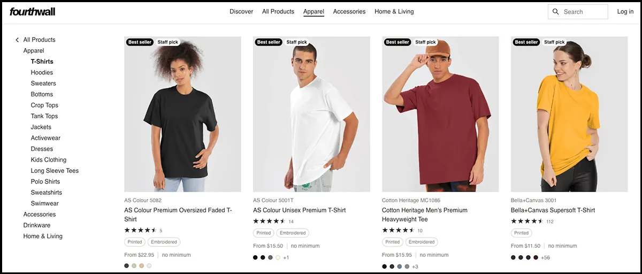Open the Hoodies category in the sidebar

pyautogui.click(x=42, y=73)
